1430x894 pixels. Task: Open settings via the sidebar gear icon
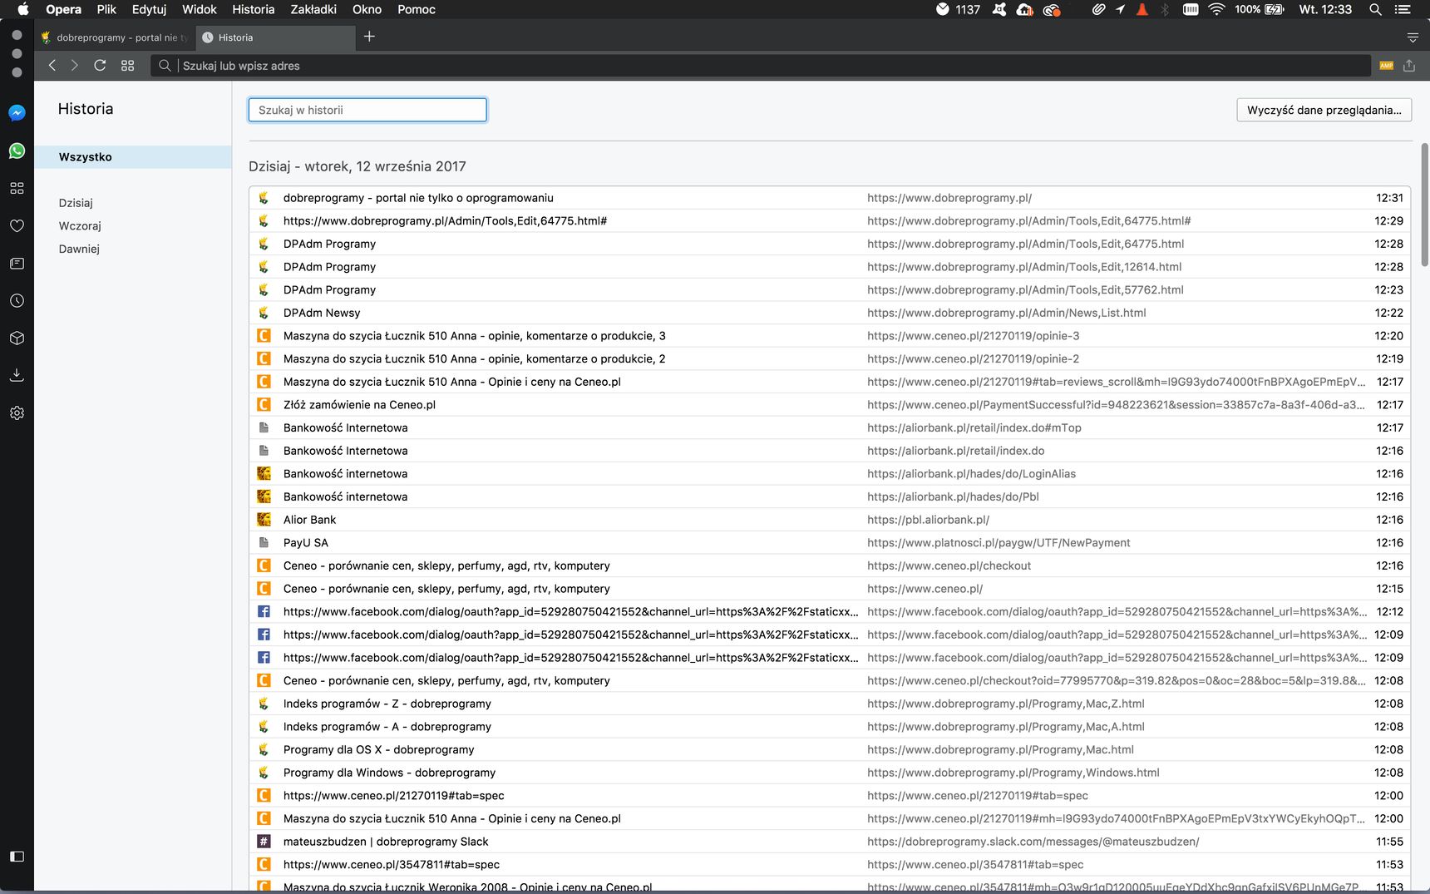pyautogui.click(x=17, y=412)
